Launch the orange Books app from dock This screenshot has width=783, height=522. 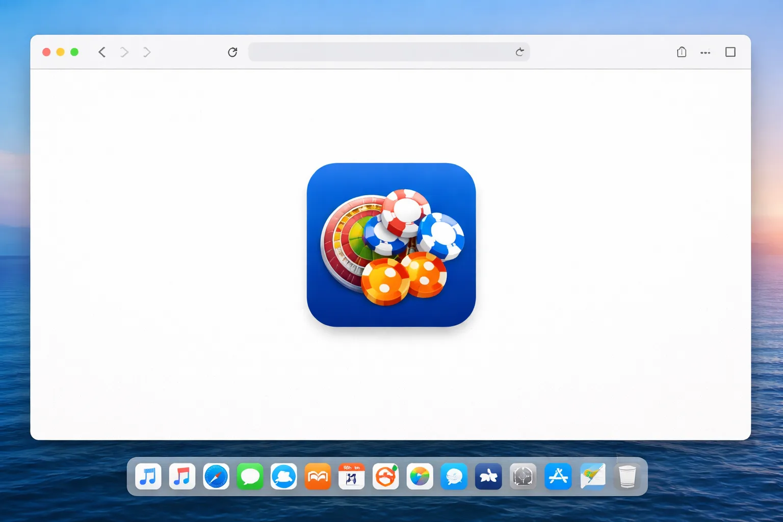[318, 477]
